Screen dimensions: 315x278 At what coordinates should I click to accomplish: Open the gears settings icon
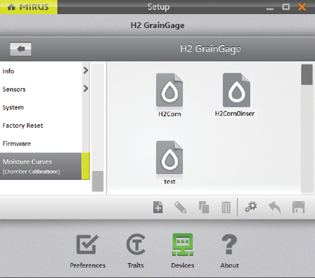251,207
